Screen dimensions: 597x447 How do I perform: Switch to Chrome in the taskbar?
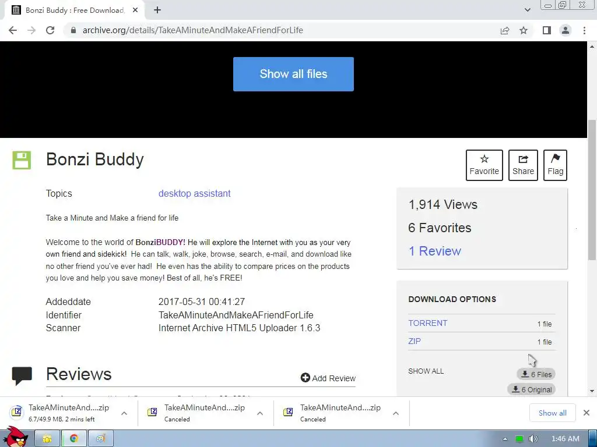point(74,439)
